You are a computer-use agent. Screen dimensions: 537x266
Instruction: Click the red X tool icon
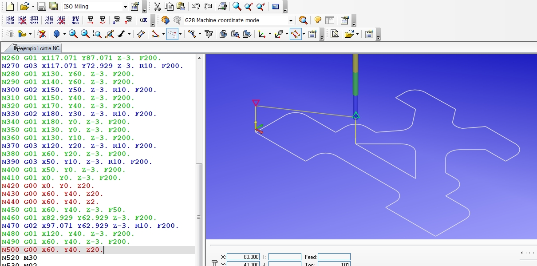tap(42, 34)
